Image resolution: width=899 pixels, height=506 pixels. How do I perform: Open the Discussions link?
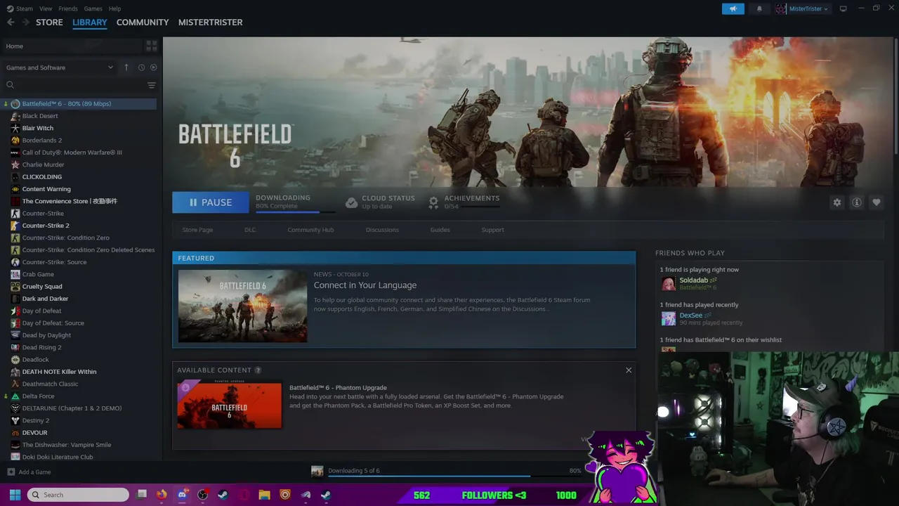[x=382, y=230]
